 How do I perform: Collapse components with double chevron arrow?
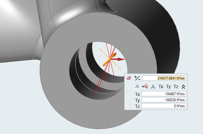pyautogui.click(x=183, y=86)
